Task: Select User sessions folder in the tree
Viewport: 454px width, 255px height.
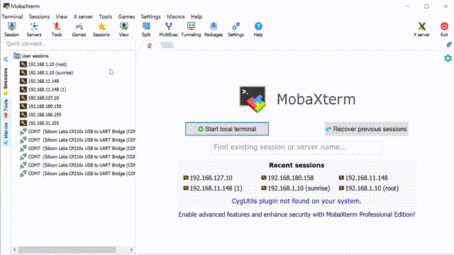Action: point(31,56)
